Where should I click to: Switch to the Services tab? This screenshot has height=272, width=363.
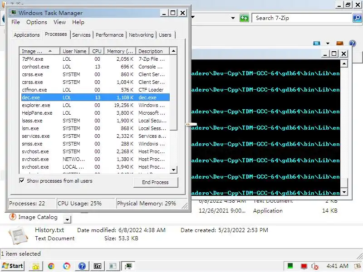[x=81, y=35]
